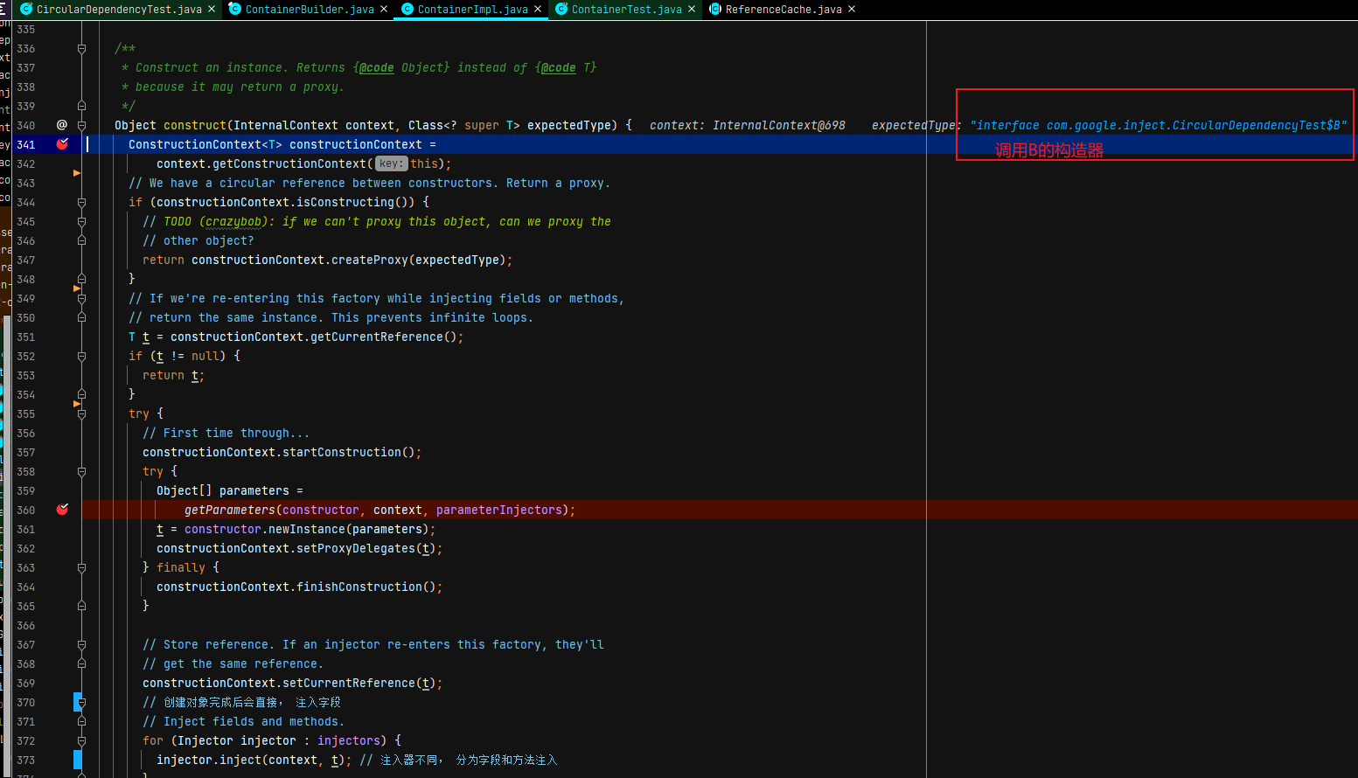Click 'getParameters' call on line 360
This screenshot has height=778, width=1358.
(x=230, y=510)
